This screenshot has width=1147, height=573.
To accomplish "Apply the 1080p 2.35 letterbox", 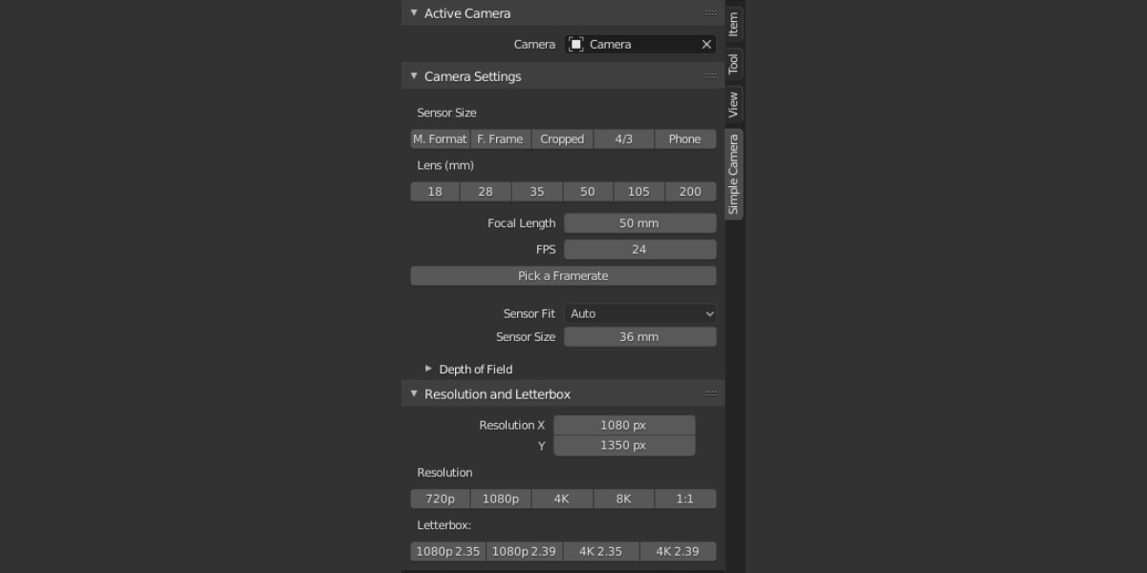I will 447,550.
